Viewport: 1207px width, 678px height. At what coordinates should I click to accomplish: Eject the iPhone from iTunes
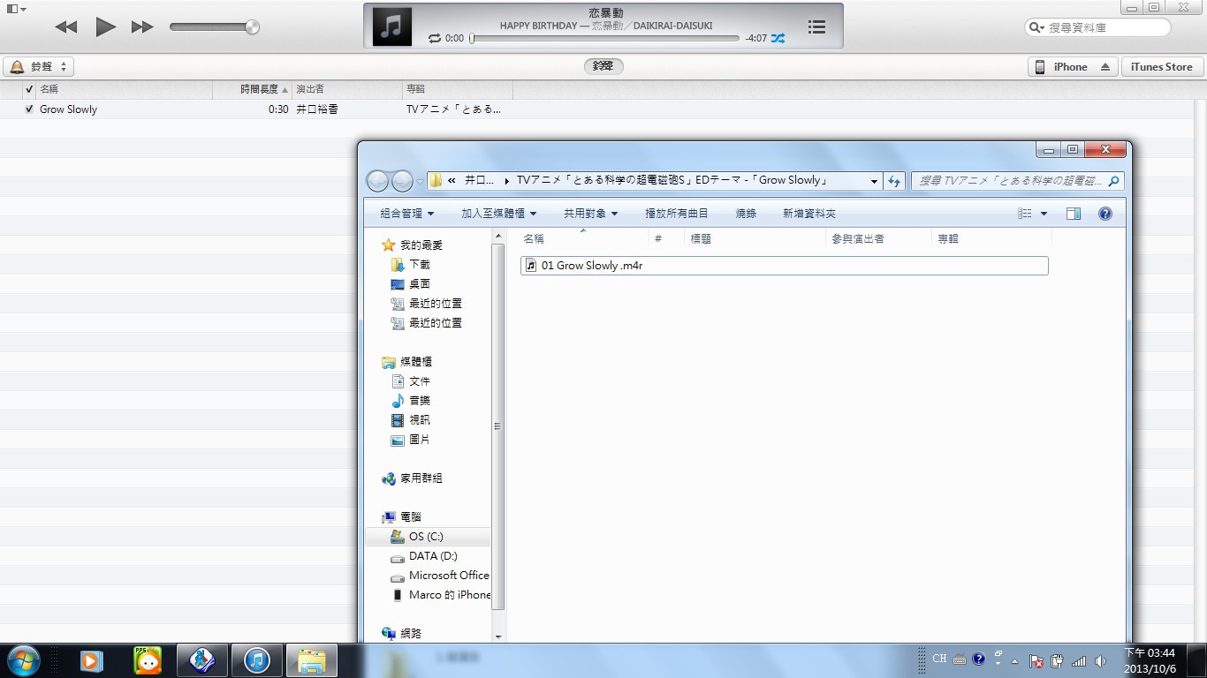[1105, 67]
